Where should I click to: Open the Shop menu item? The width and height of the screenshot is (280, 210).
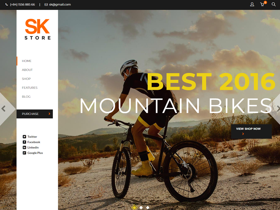pos(26,79)
